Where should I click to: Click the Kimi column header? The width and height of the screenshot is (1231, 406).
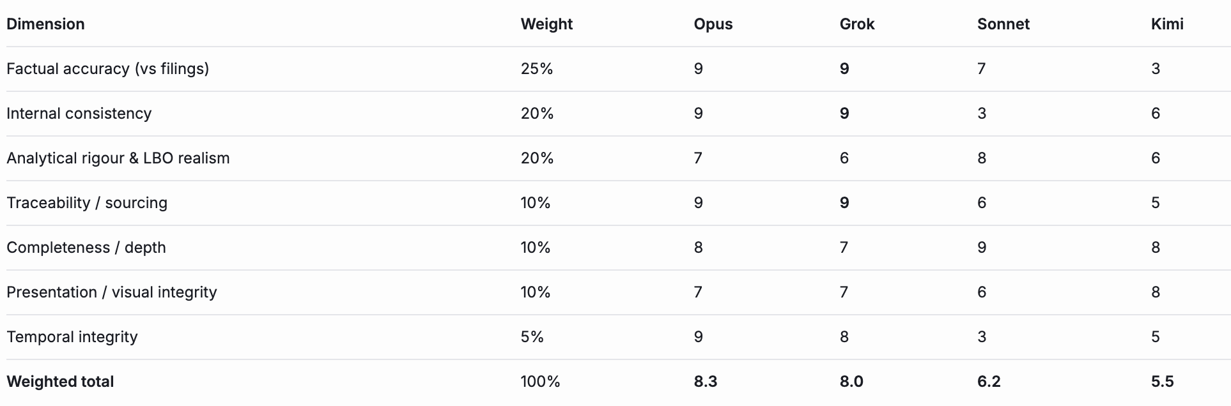click(1167, 24)
